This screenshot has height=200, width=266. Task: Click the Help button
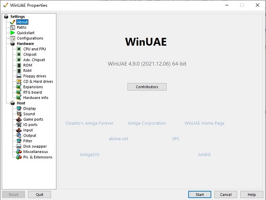tap(251, 195)
